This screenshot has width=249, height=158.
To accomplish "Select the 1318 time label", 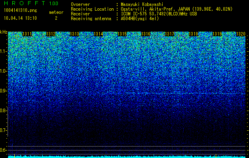I will click(x=194, y=34).
